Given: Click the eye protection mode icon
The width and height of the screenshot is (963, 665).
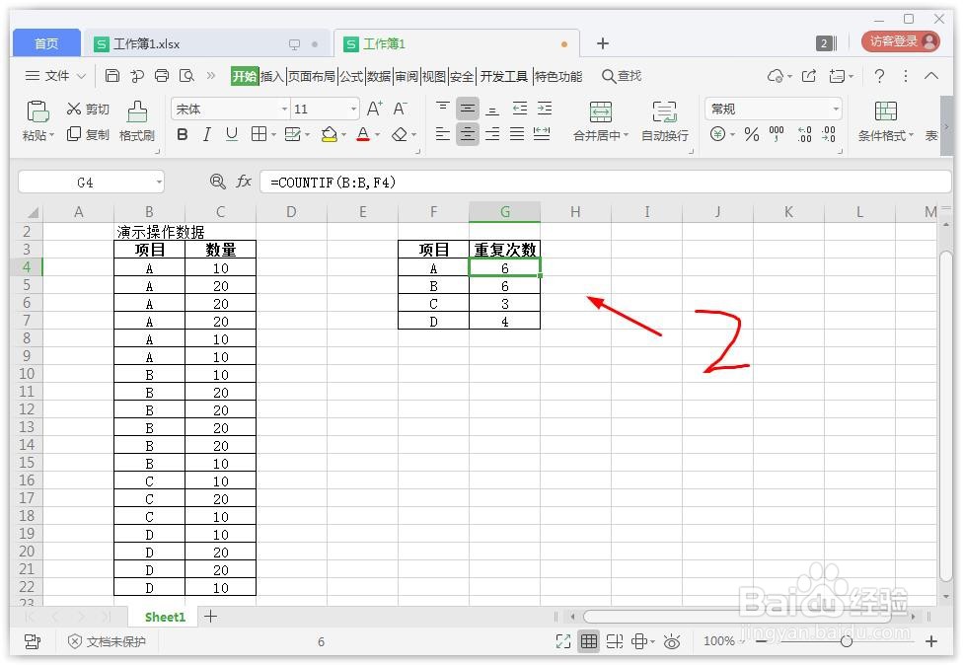Looking at the screenshot, I should coord(672,641).
